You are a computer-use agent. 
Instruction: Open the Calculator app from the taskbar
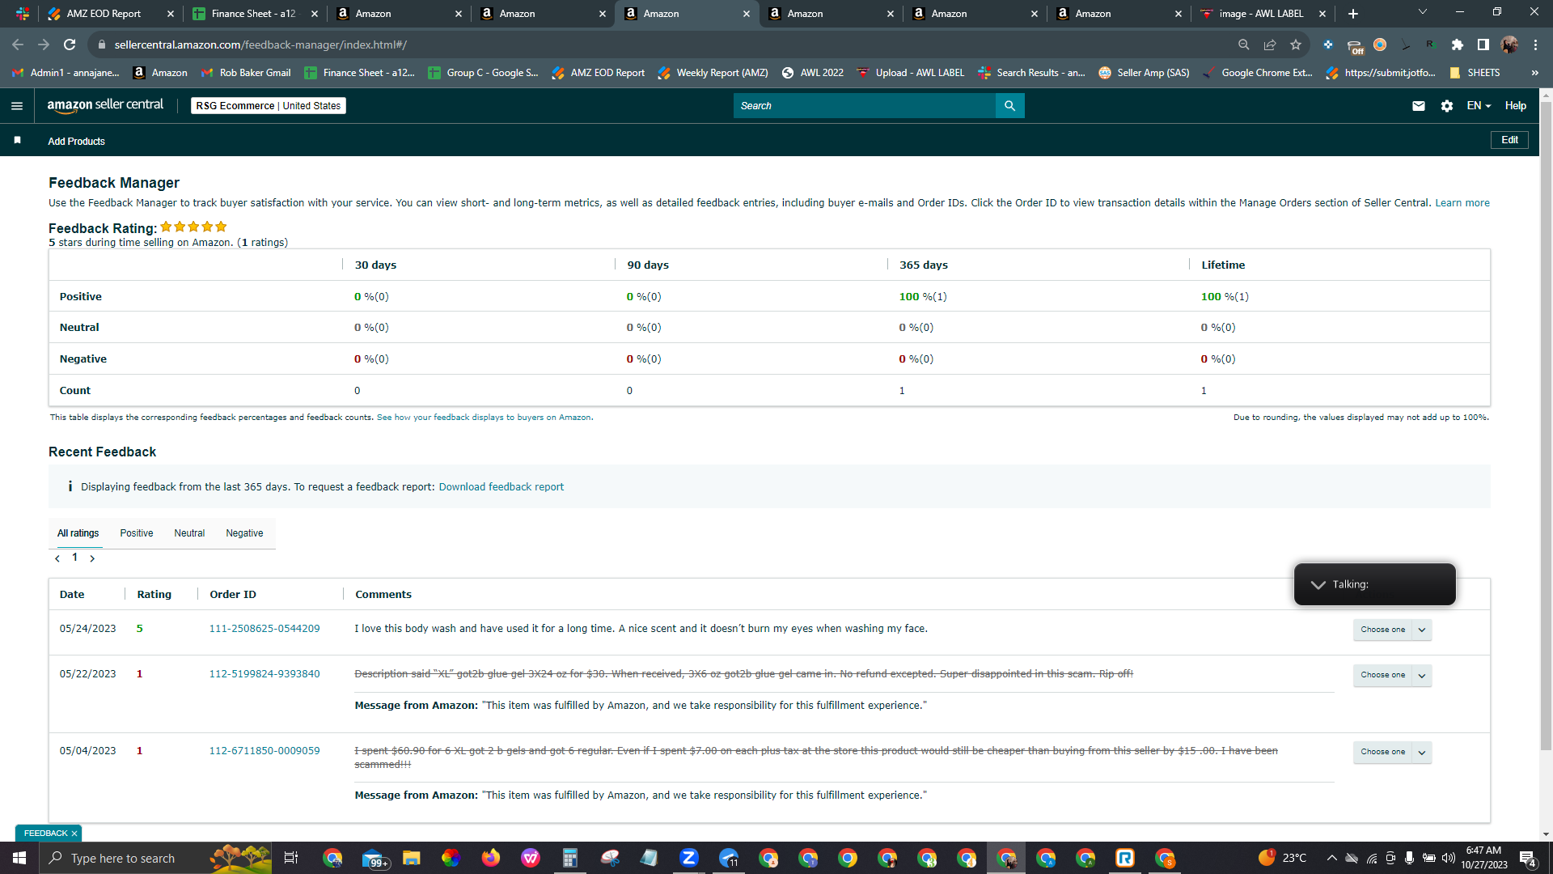coord(570,858)
